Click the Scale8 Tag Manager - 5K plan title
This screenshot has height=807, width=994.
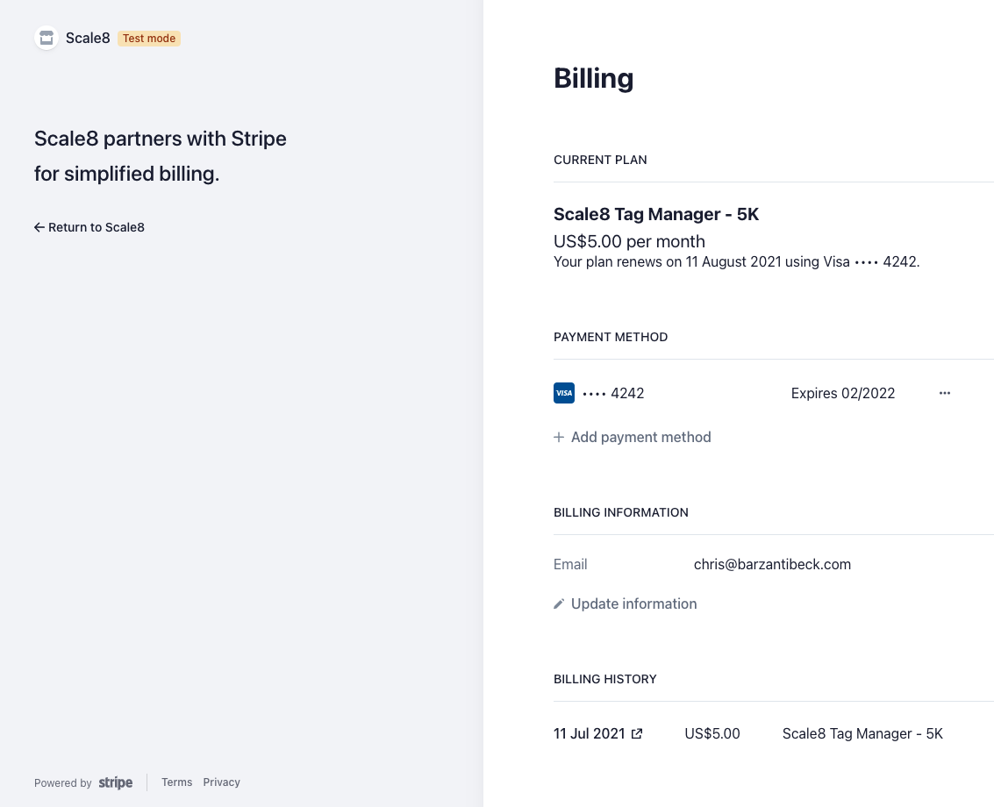pos(656,214)
